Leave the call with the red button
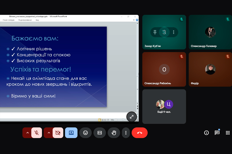Image resolution: width=232 pixels, height=154 pixels. pyautogui.click(x=139, y=133)
